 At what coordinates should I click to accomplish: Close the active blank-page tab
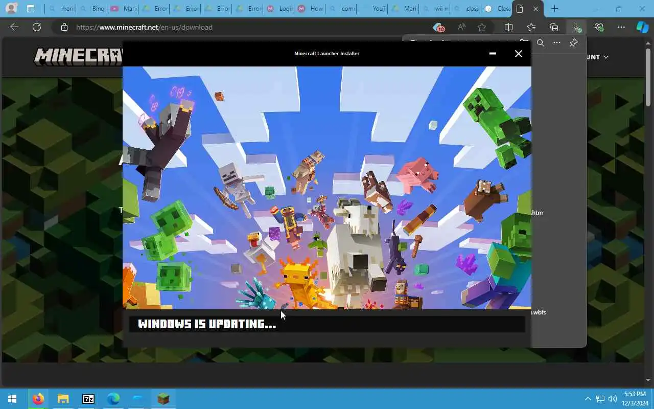point(535,9)
